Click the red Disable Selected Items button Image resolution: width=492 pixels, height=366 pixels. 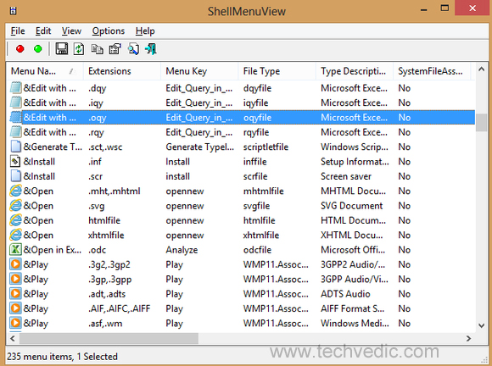20,49
